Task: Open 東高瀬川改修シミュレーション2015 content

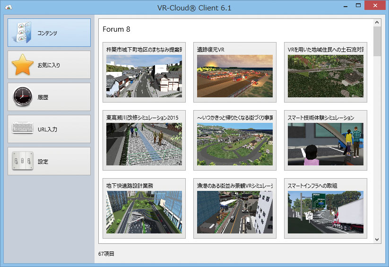Action: tap(144, 140)
